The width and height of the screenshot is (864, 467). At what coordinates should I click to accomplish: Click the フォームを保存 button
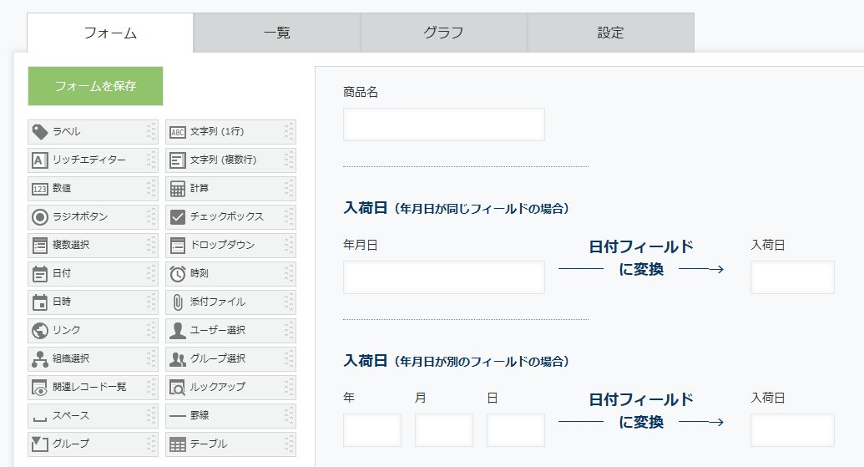95,86
